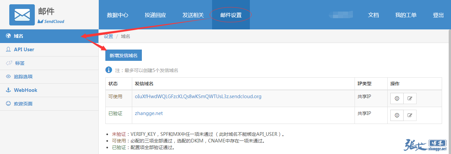Click the anchor icon beside WebHook
The height and width of the screenshot is (154, 451).
click(x=9, y=90)
